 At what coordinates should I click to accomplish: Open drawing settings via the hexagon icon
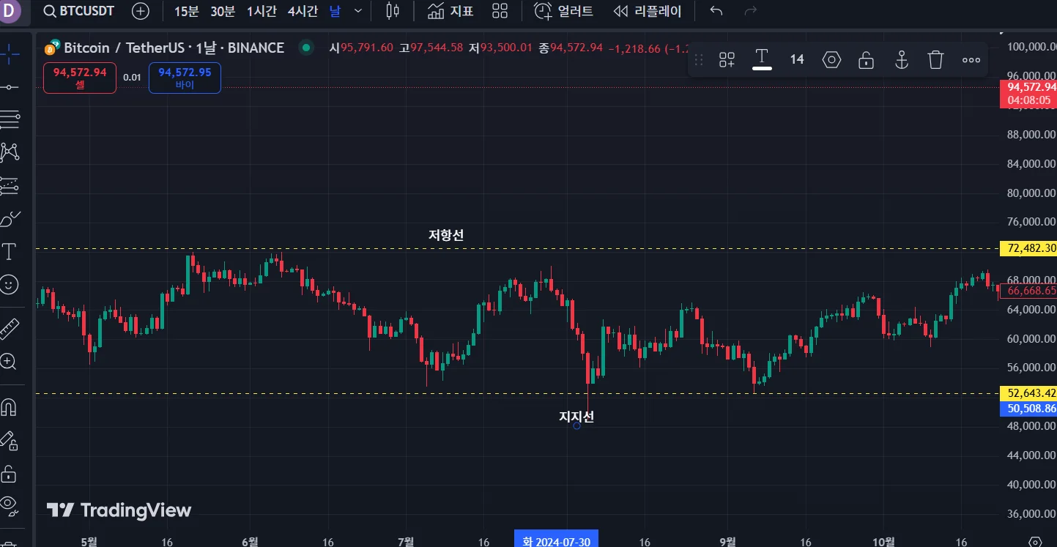(x=831, y=60)
